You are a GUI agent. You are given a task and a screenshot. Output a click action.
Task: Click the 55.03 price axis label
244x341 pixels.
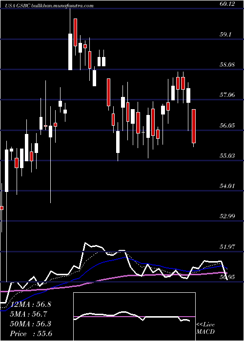227,156
